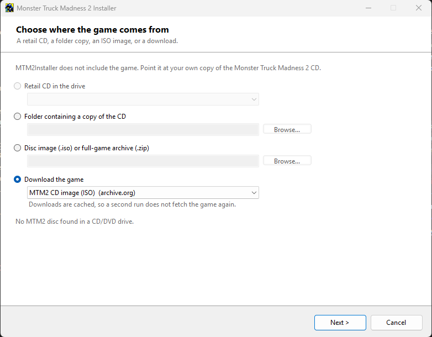Minimize the installer window
Image resolution: width=432 pixels, height=337 pixels.
(x=368, y=8)
